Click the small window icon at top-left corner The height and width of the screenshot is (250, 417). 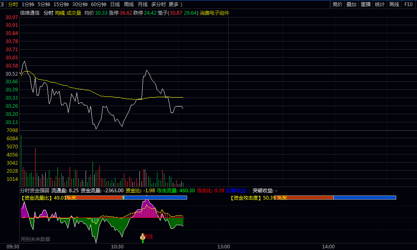(3, 4)
